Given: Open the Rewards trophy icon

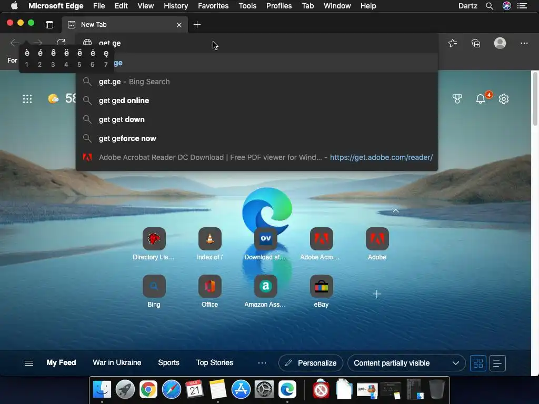Looking at the screenshot, I should tap(457, 99).
